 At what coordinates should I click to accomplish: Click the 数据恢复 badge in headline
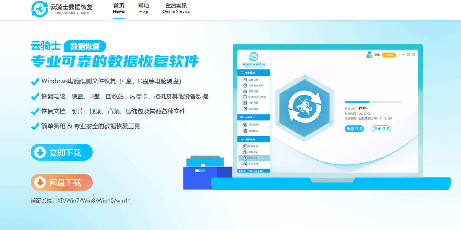coord(85,46)
